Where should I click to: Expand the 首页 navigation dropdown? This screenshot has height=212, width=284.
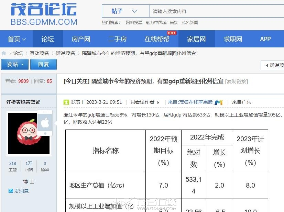[17, 39]
